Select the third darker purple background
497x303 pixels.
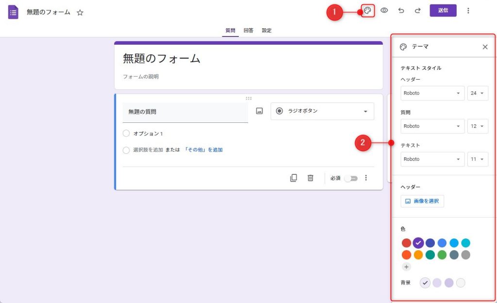coord(449,283)
